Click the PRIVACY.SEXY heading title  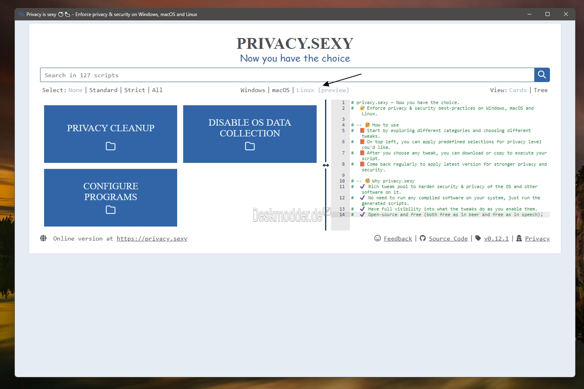(x=295, y=43)
